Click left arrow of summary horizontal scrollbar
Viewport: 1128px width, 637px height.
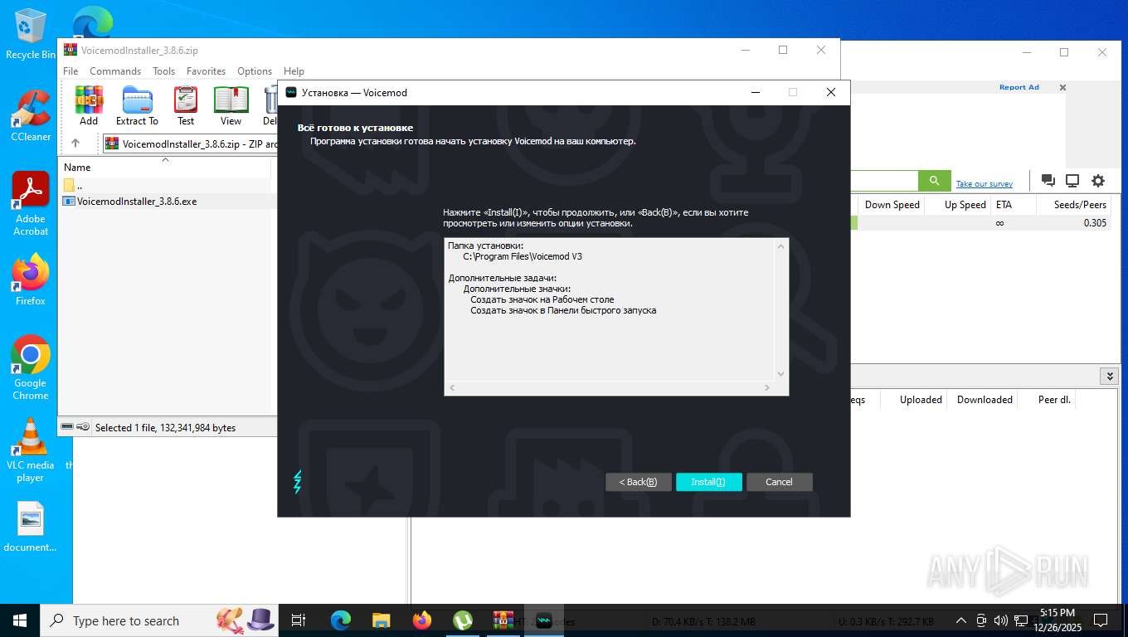[452, 388]
